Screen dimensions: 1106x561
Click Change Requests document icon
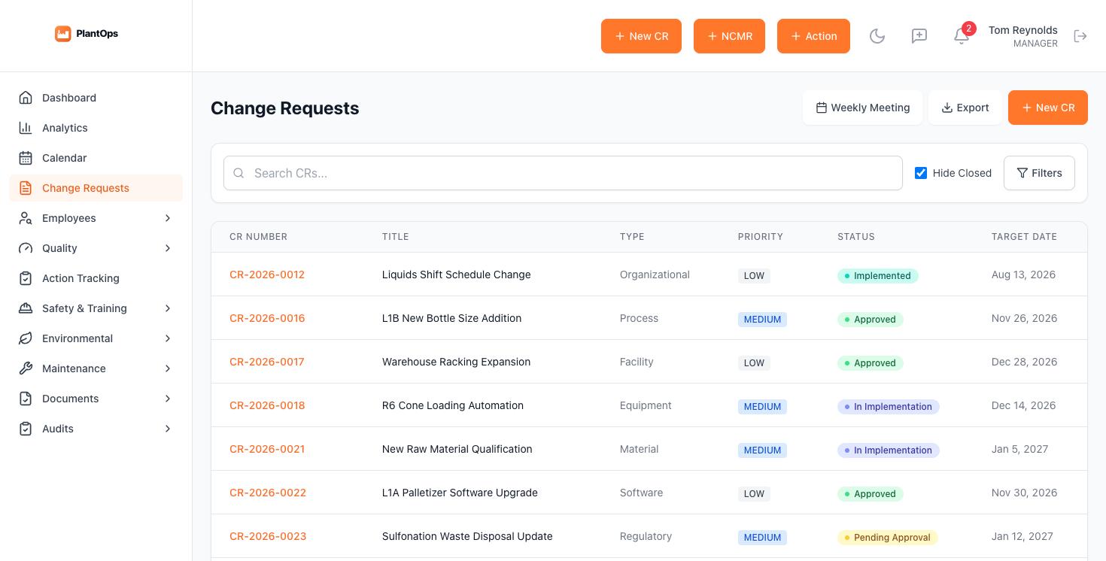pos(26,188)
